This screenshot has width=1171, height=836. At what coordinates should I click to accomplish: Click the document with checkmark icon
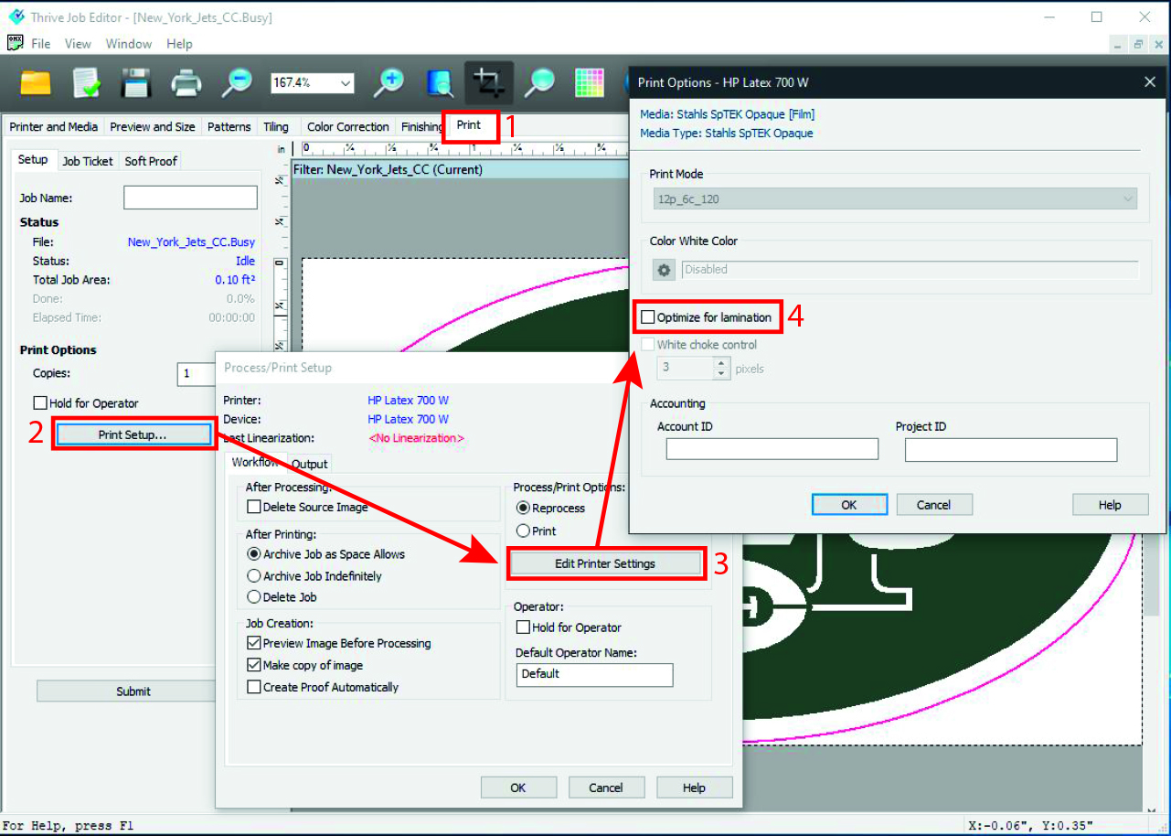coord(86,83)
